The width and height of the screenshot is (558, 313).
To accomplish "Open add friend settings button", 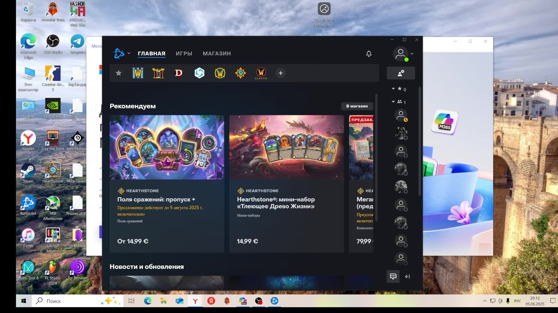I will tap(401, 73).
